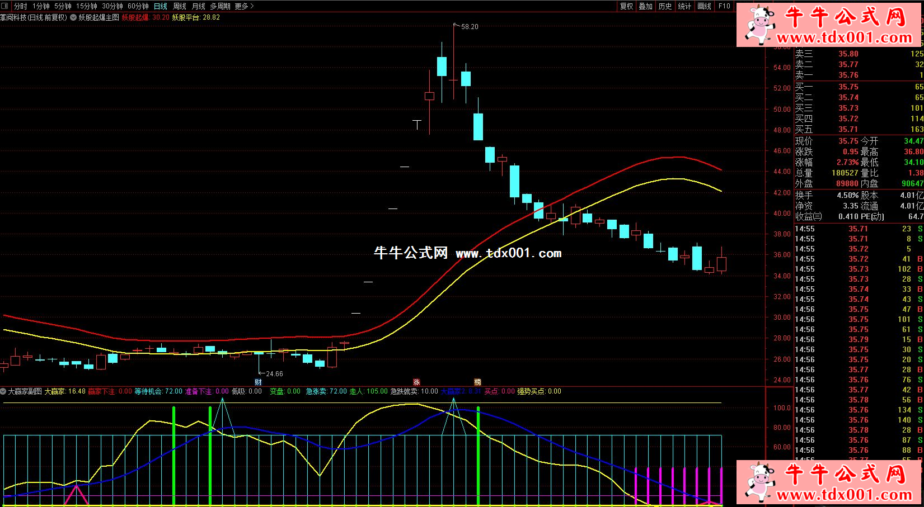The width and height of the screenshot is (924, 507).
Task: Click the 等待机会: 72.00 label
Action: point(158,391)
